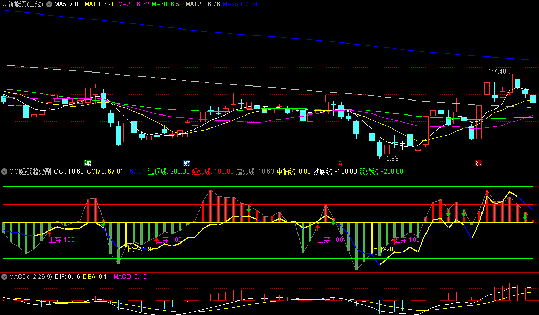Click the red 涨 event marker
The height and width of the screenshot is (315, 539).
[478, 163]
